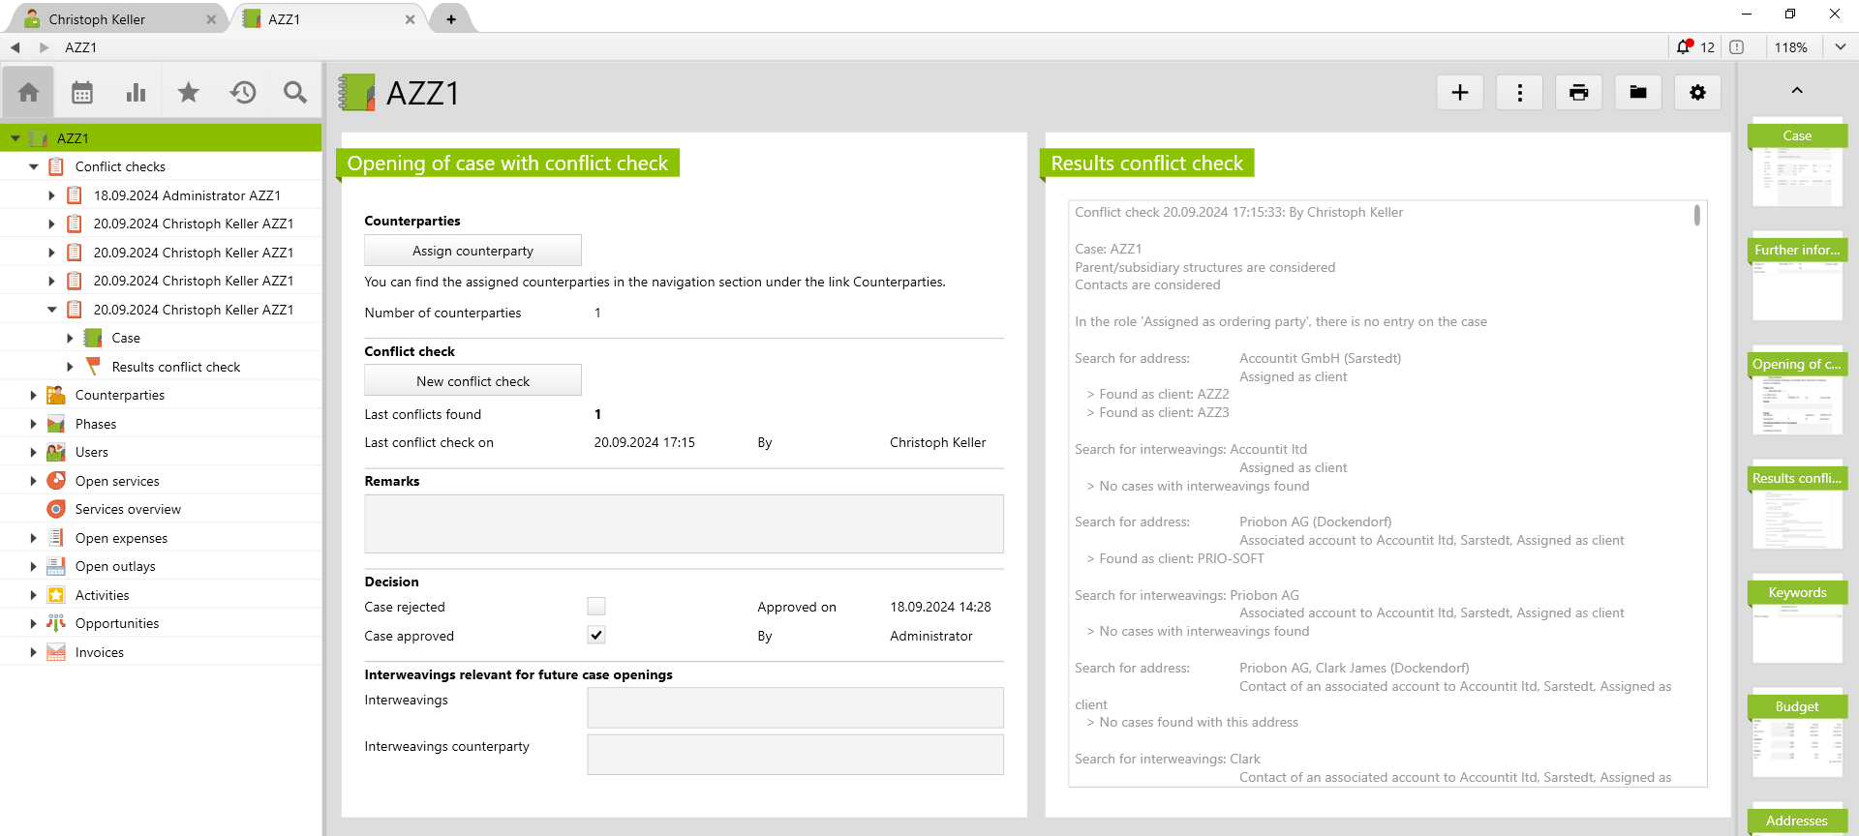The width and height of the screenshot is (1859, 836).
Task: Open the search magnifier icon
Action: click(x=295, y=92)
